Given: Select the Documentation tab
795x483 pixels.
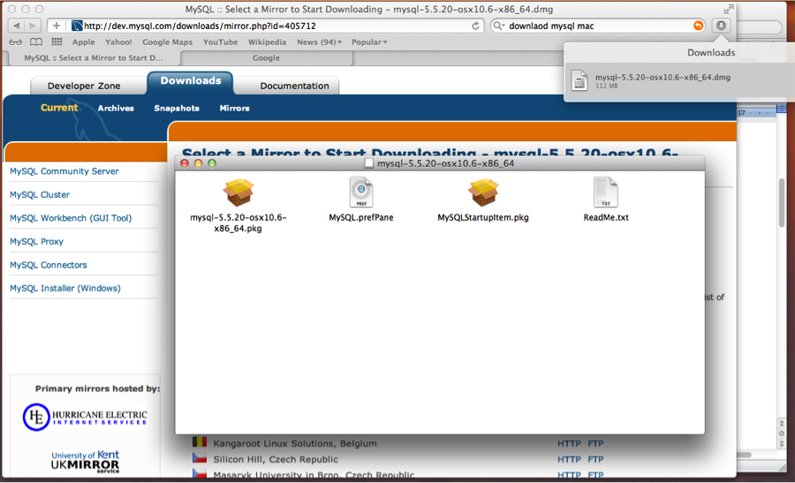Looking at the screenshot, I should [294, 86].
